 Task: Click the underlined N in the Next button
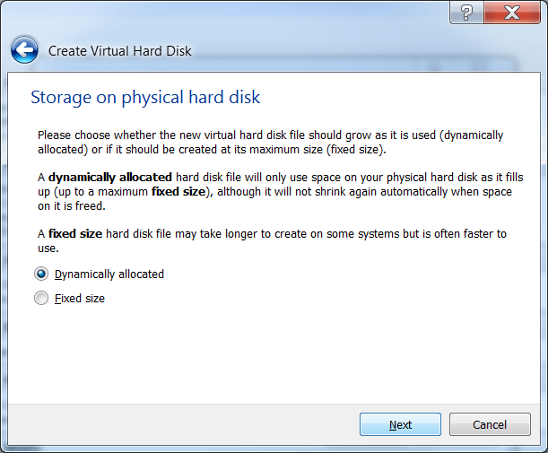tap(393, 424)
